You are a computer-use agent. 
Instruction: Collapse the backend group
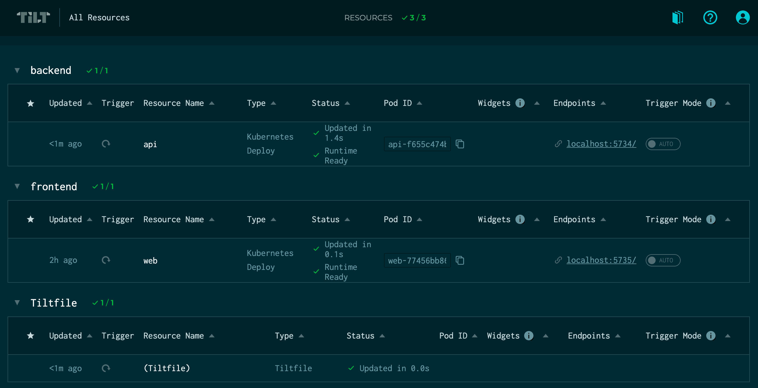coord(17,70)
